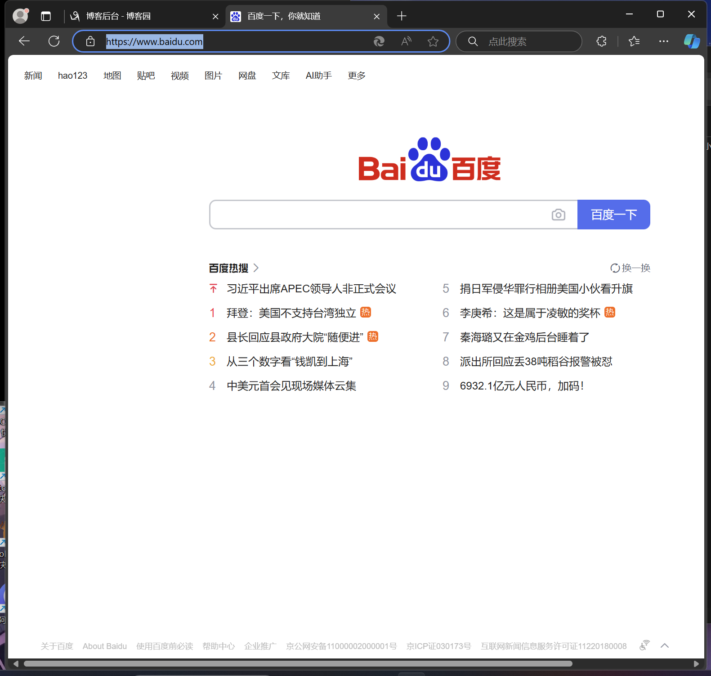
Task: Open 派出所回应丢38吨稻谷报警被怼 headline
Action: coord(536,362)
